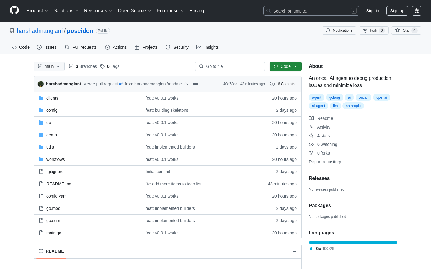Click the demo folder icon
Screen dimensions: 431x269
tap(41, 135)
